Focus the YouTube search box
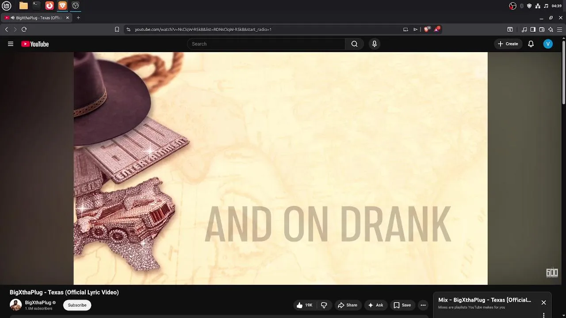The width and height of the screenshot is (566, 318). 266,44
